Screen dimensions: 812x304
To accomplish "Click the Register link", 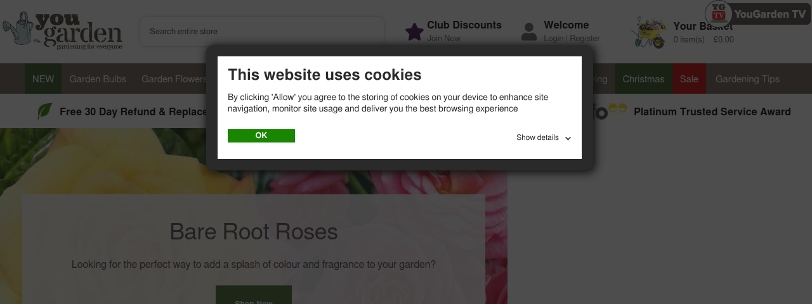I will 584,39.
